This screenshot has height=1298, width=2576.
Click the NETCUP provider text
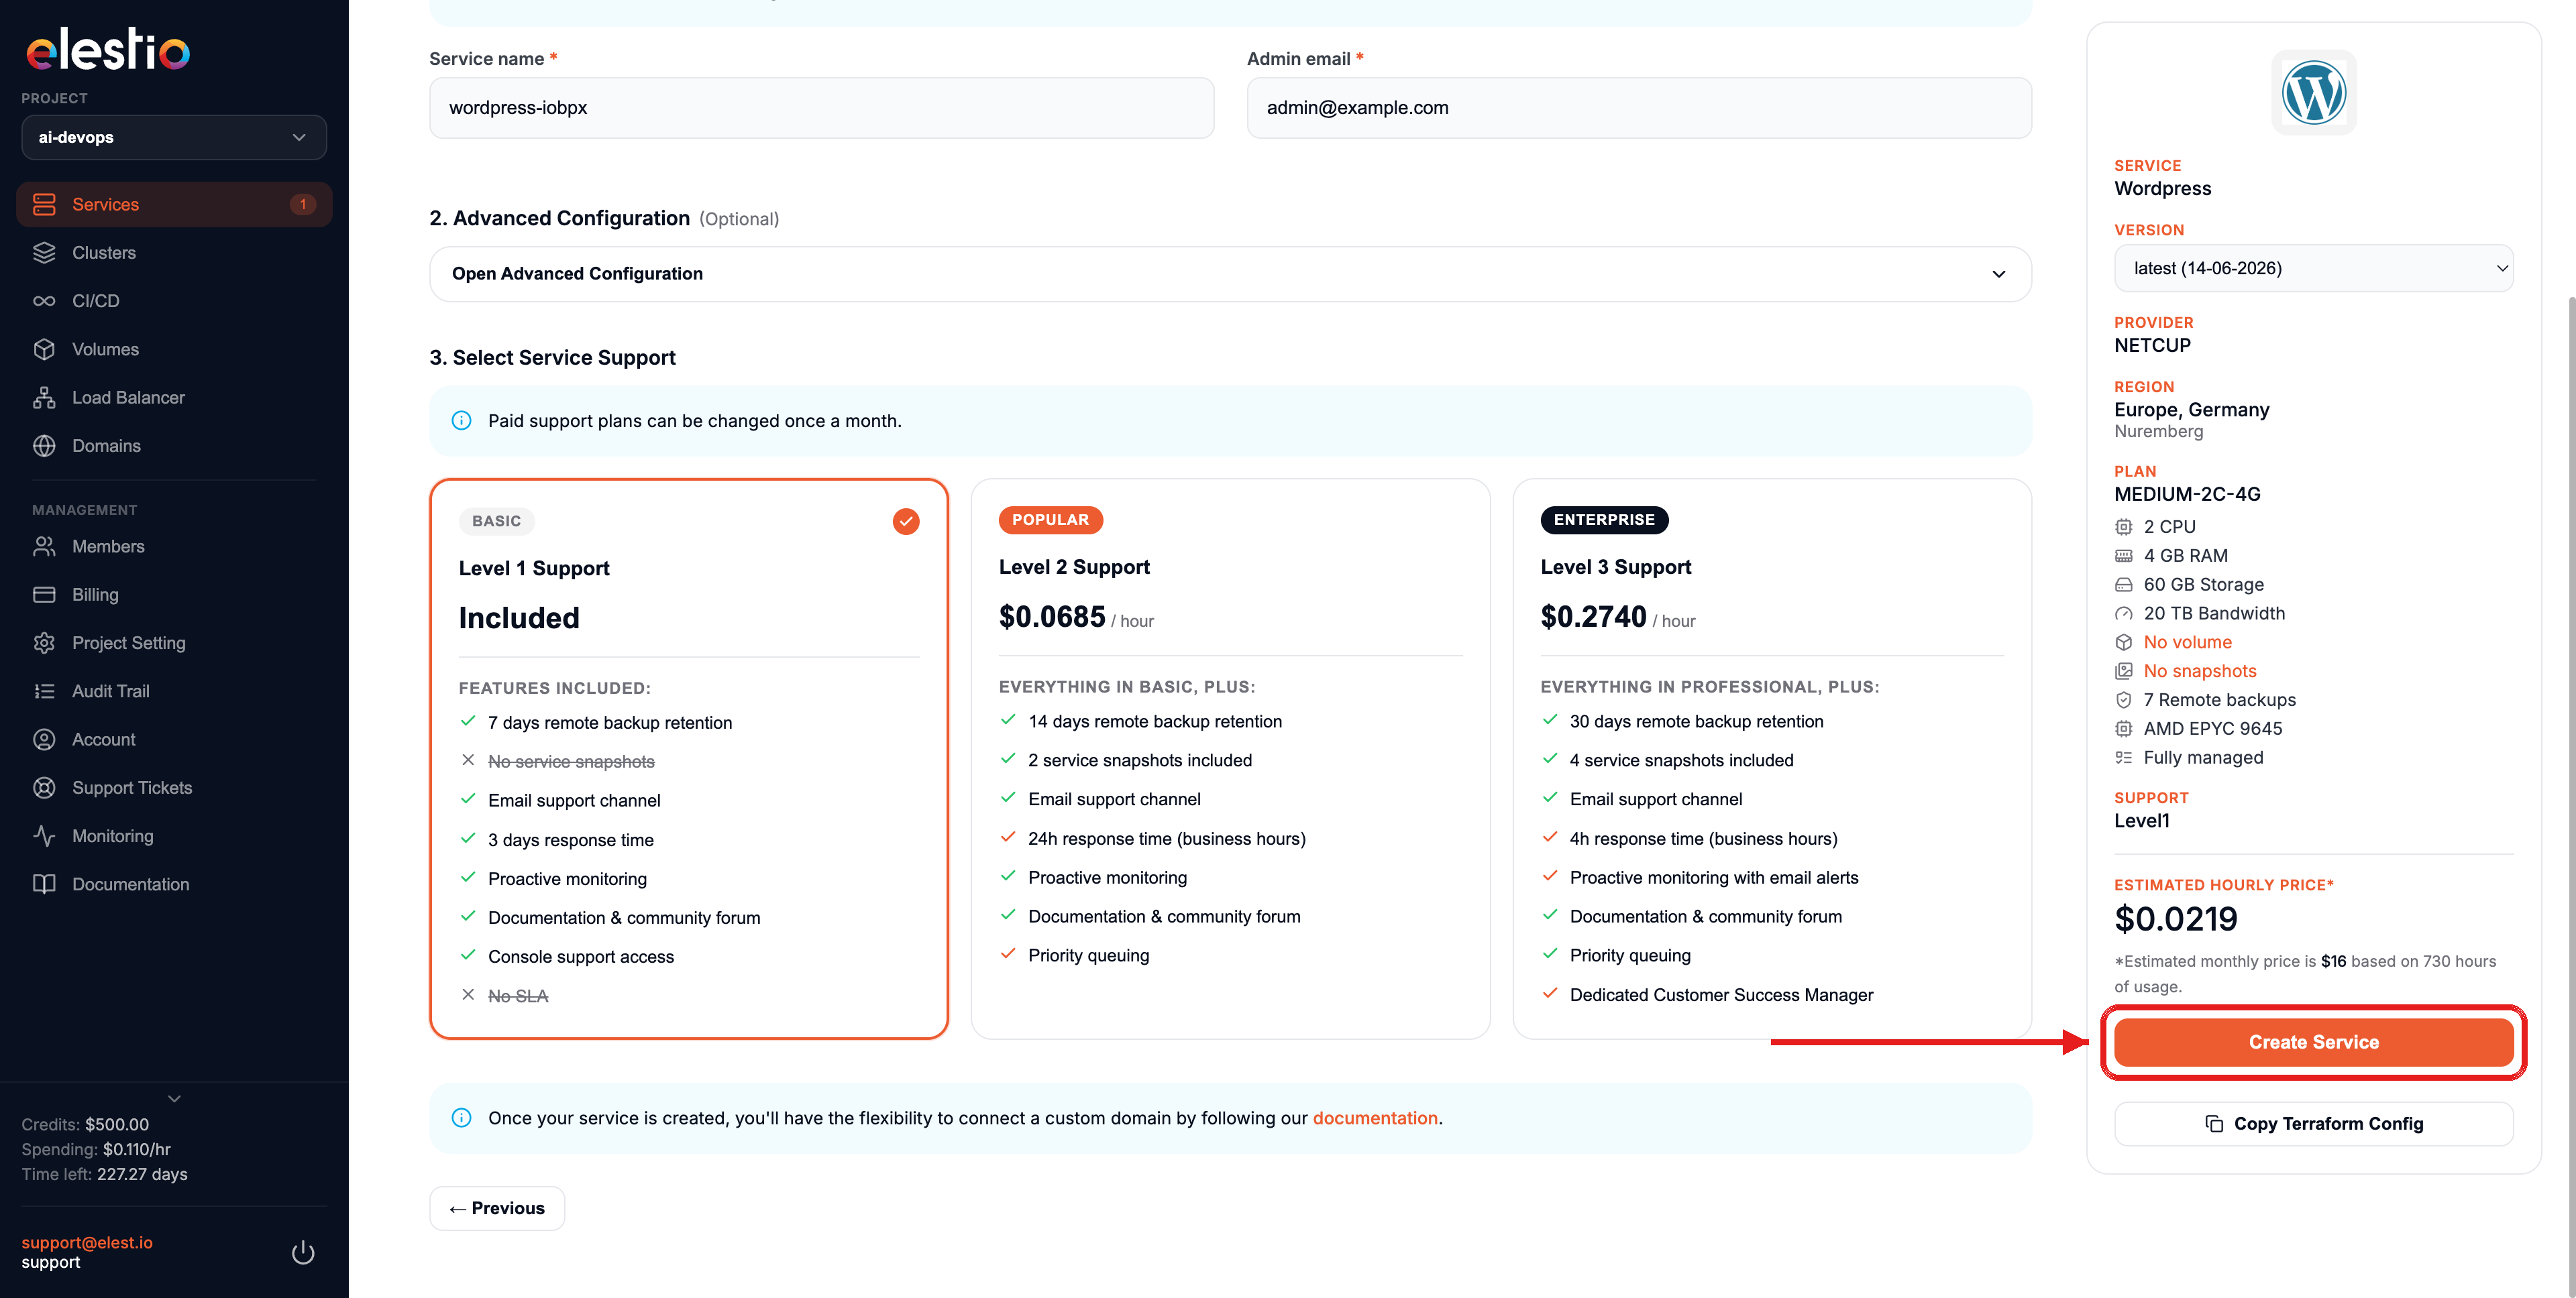[2152, 346]
